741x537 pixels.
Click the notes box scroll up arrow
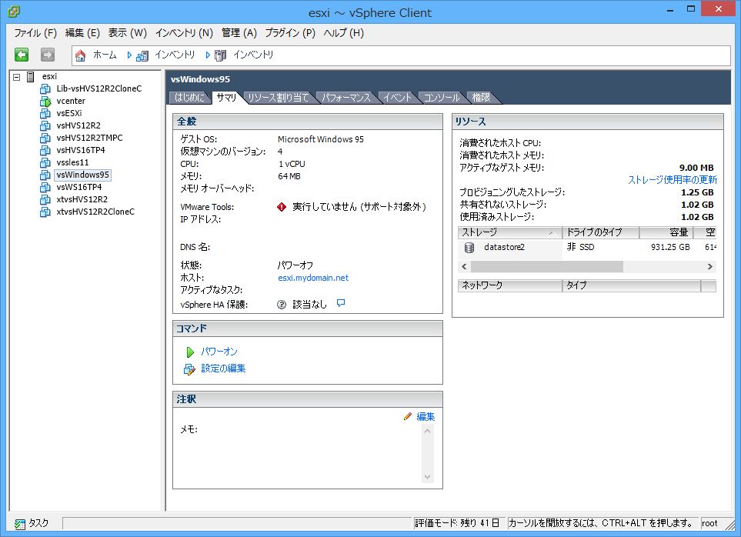click(428, 431)
